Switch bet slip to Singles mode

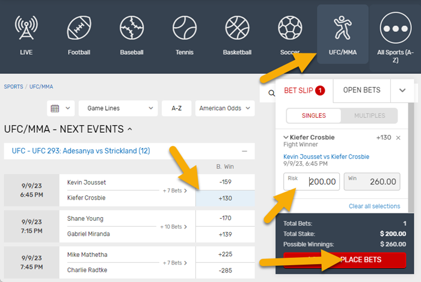pyautogui.click(x=313, y=115)
